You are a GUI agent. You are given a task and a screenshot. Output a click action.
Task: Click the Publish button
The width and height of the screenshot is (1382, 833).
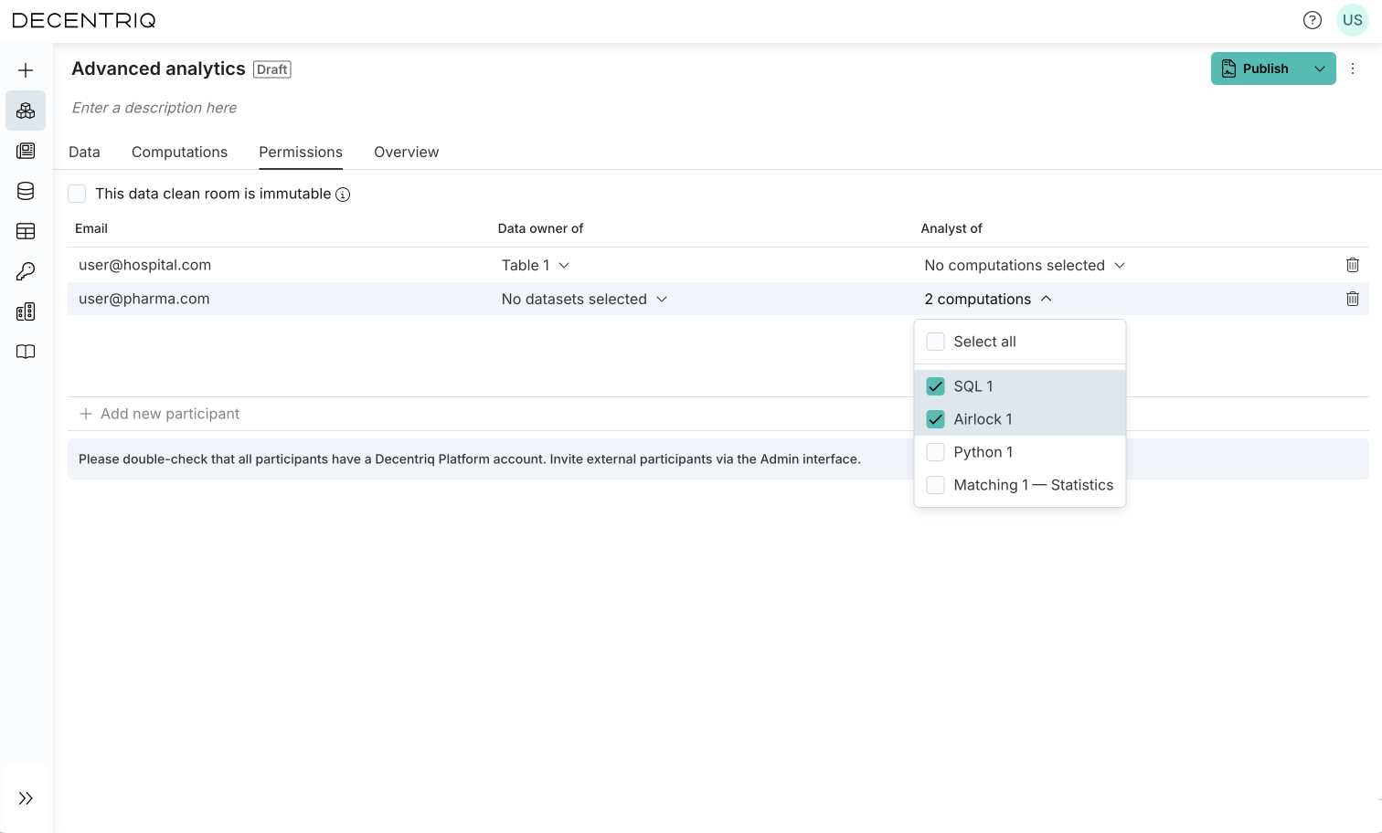[x=1264, y=69]
